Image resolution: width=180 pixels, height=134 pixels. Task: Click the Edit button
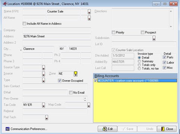tap(108, 129)
